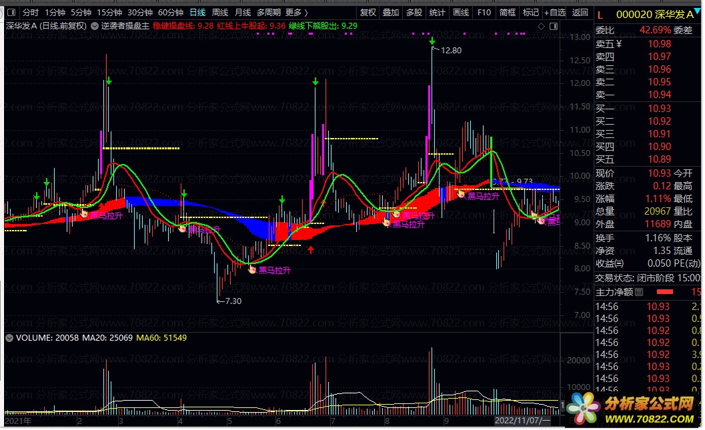Open the 复权 adjustment options
This screenshot has height=430, width=705.
tap(368, 13)
